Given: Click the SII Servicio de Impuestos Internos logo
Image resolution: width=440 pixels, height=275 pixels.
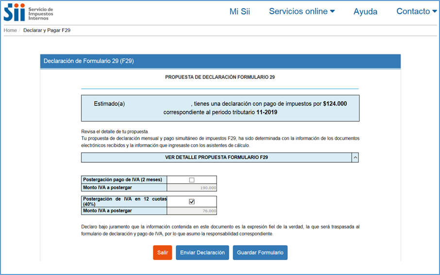Looking at the screenshot, I should (28, 12).
